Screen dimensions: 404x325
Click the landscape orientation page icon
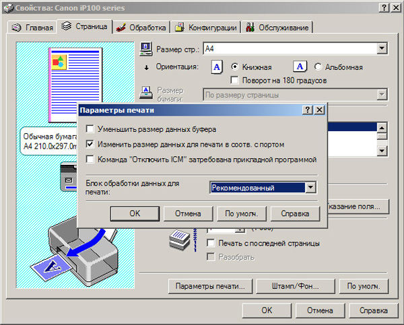[300, 67]
